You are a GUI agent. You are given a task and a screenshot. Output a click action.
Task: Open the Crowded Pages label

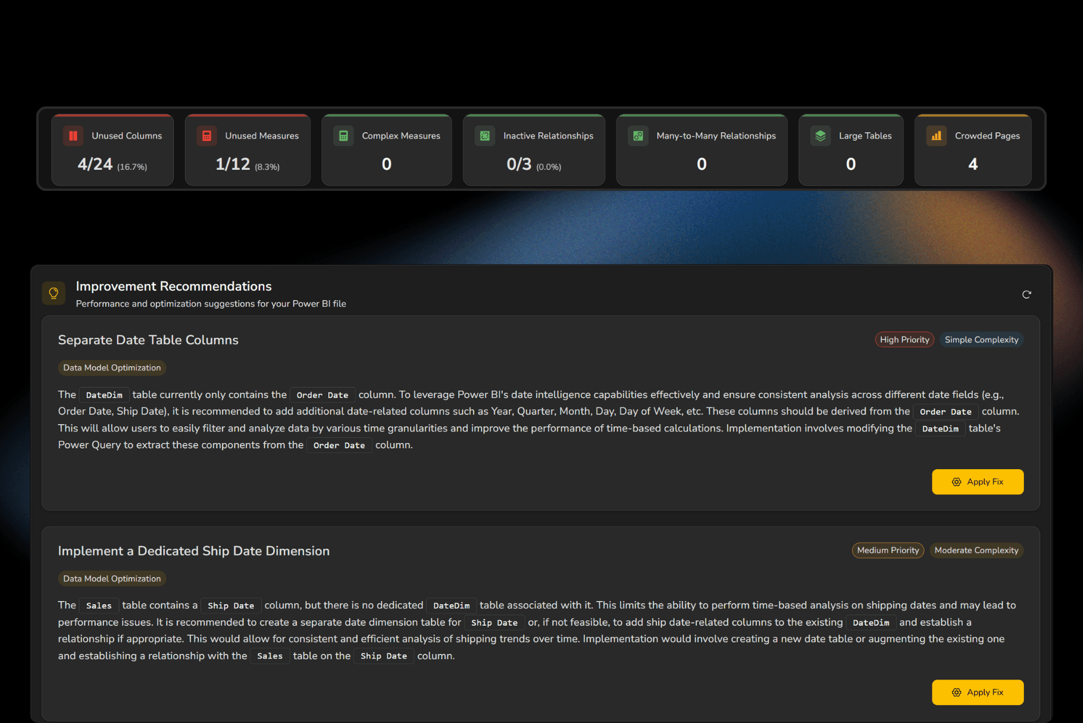click(x=987, y=136)
